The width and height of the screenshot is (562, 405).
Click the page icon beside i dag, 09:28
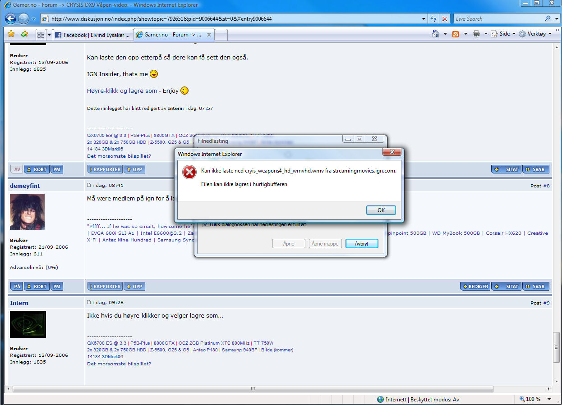point(89,302)
